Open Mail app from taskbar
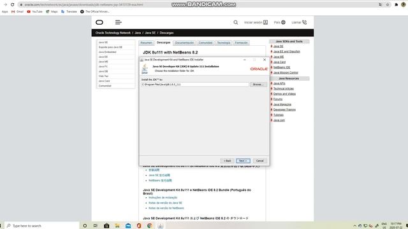Viewport: 408px width, 229px height. click(128, 226)
